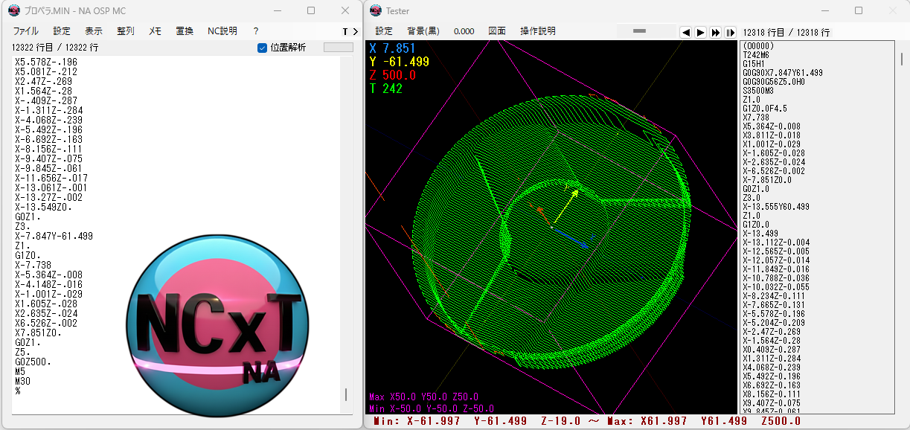Adjust the playback speed slider in Tester
Image resolution: width=910 pixels, height=430 pixels.
[x=639, y=31]
